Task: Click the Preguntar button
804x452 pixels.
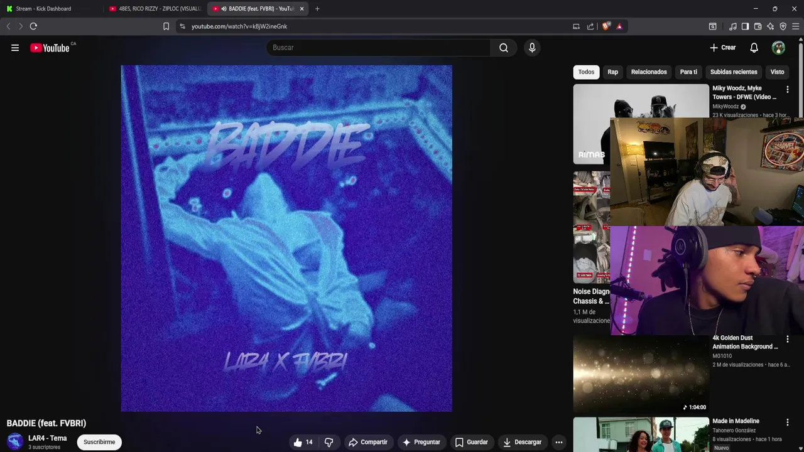Action: point(421,442)
